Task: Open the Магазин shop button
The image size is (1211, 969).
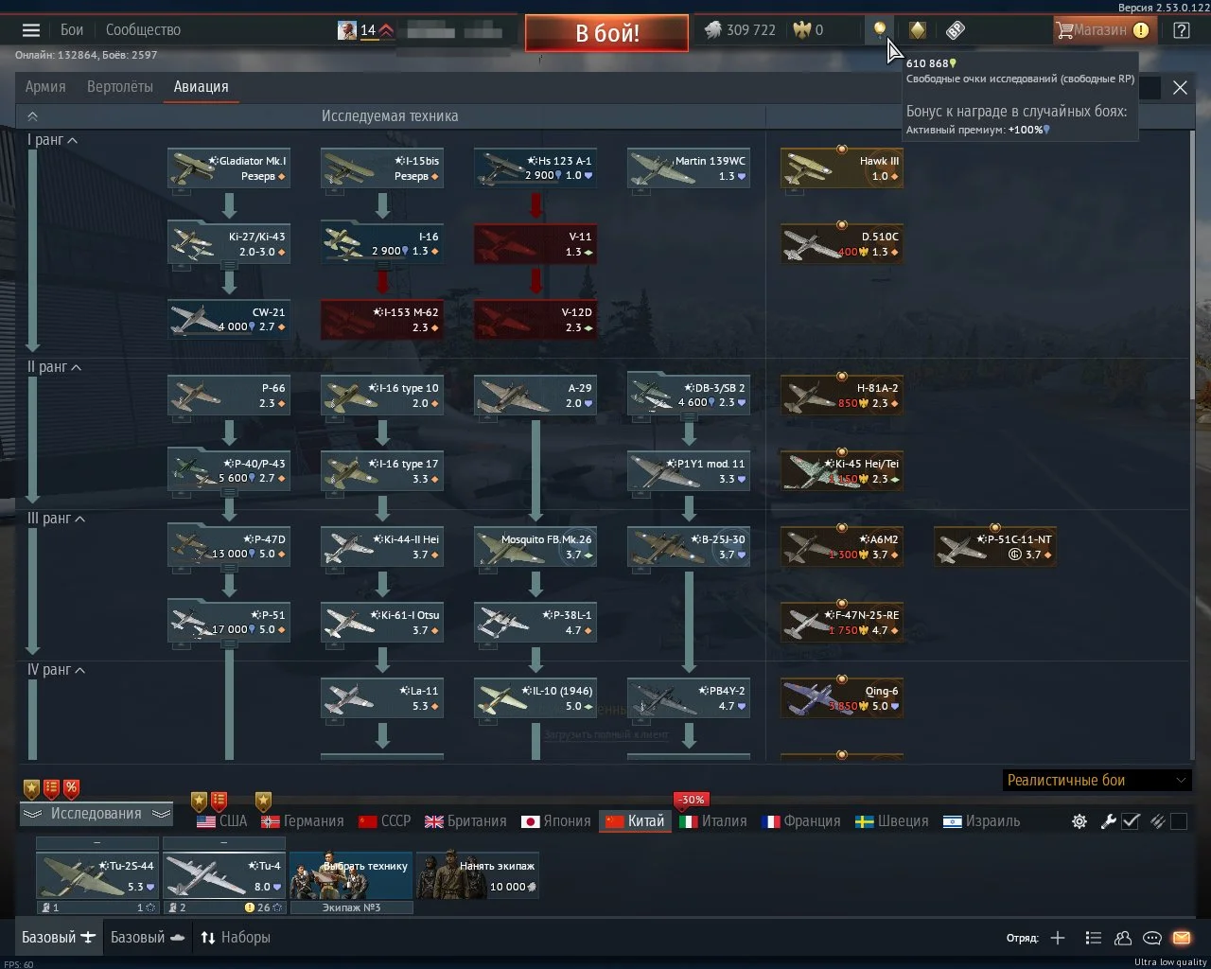Action: 1106,30
